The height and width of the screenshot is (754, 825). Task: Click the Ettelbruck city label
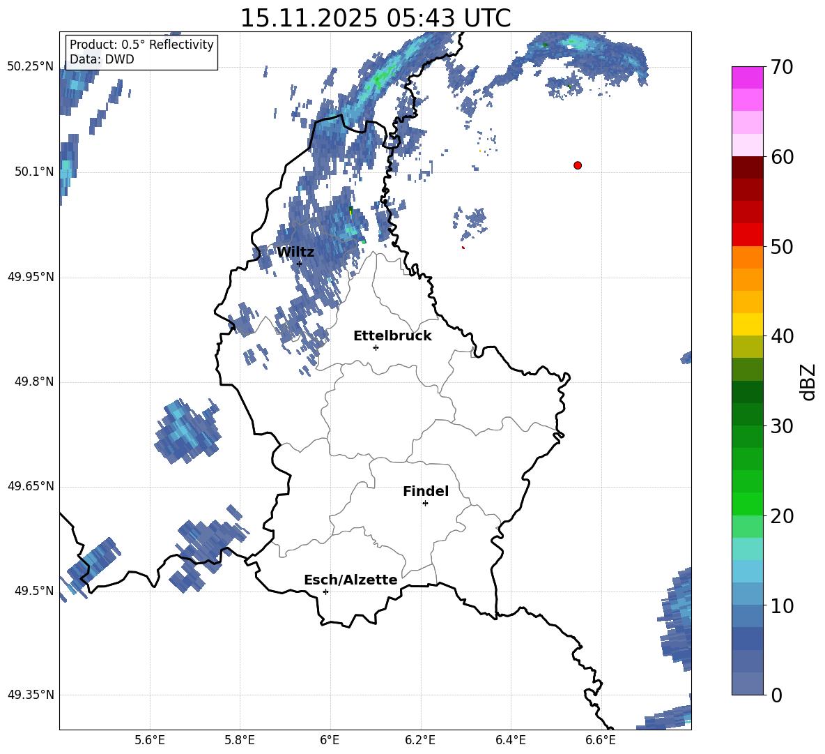click(392, 336)
